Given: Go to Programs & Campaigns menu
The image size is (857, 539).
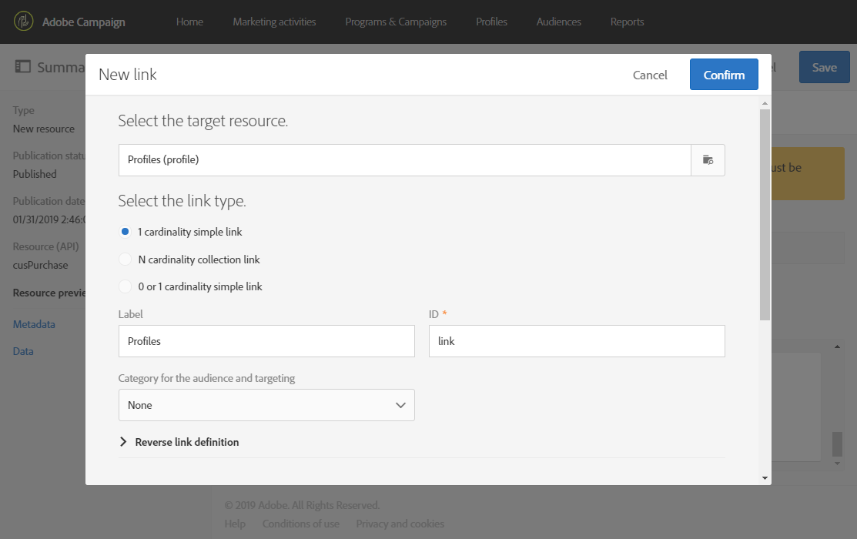Looking at the screenshot, I should 396,22.
